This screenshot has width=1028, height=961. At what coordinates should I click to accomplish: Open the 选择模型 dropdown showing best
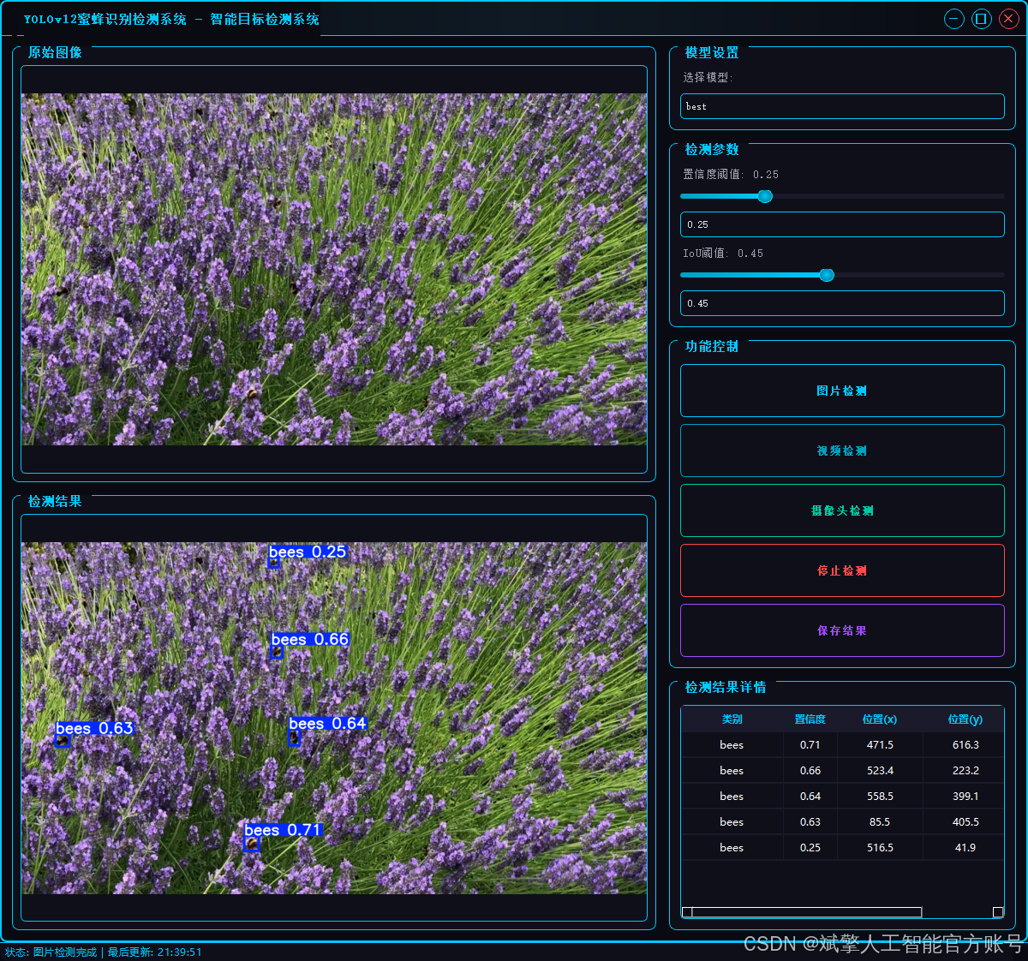[x=842, y=106]
